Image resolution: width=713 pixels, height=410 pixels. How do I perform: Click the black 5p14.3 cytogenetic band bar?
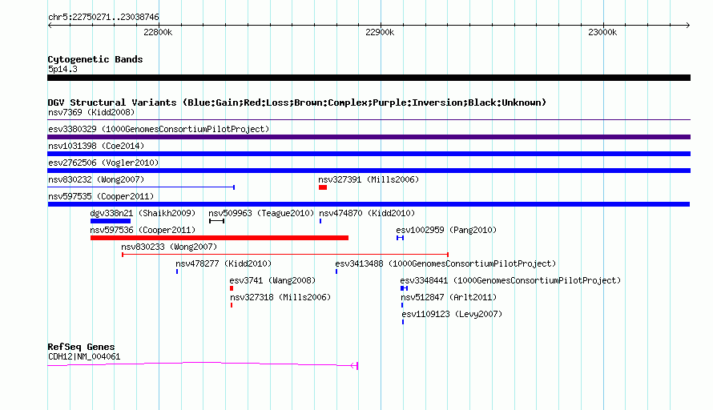coord(369,78)
